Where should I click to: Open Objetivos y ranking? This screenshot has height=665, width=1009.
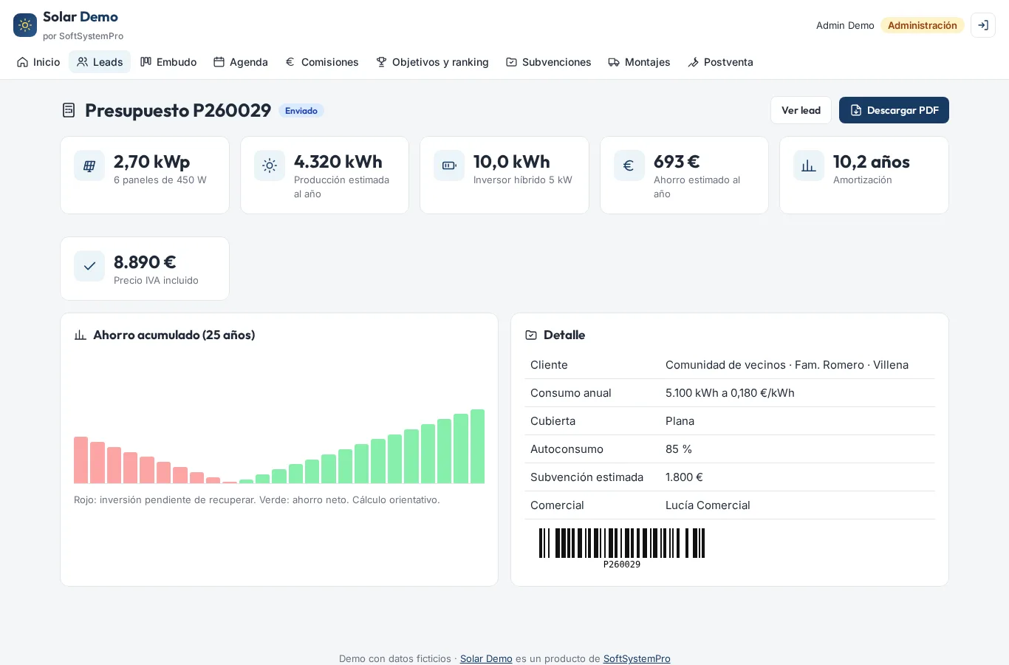(432, 62)
